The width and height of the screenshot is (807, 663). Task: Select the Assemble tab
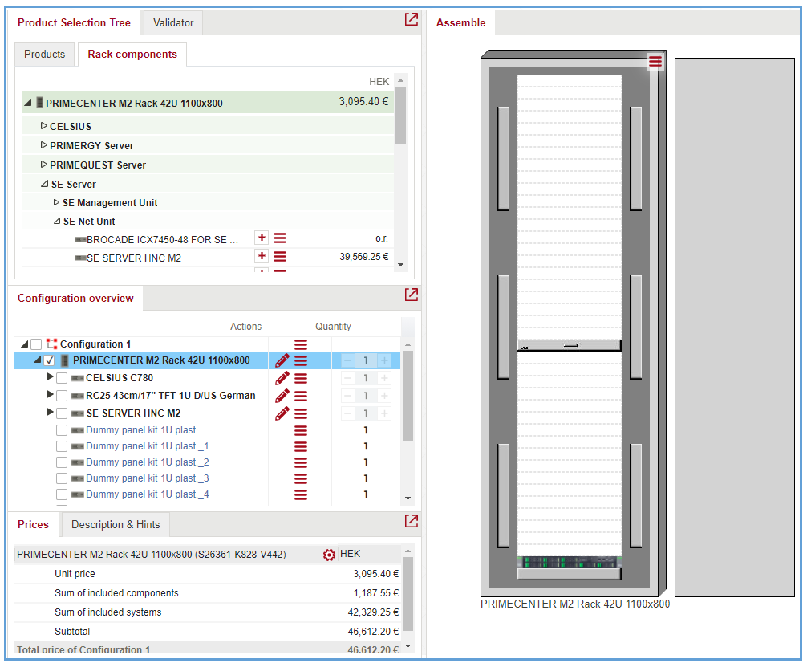[460, 22]
